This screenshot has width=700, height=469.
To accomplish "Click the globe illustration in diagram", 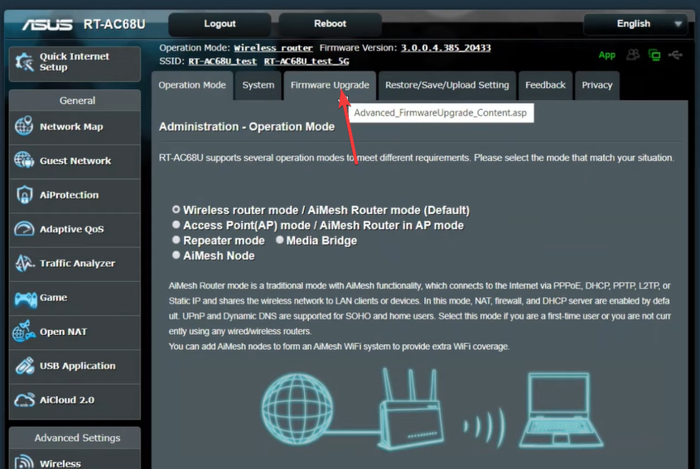I will pos(297,409).
